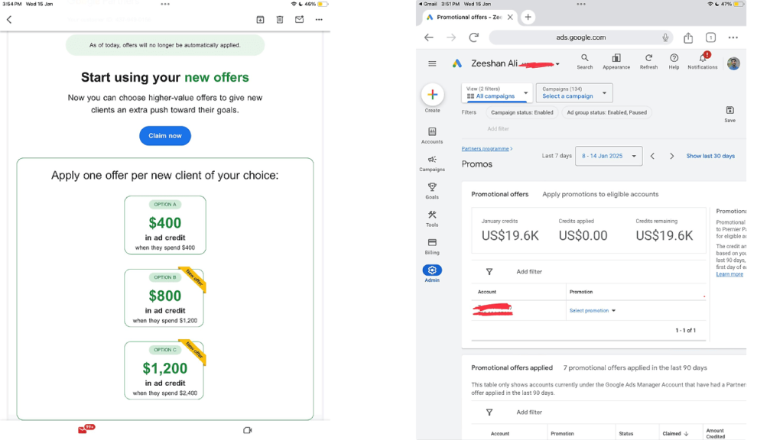783x440 pixels.
Task: Open Google Ads Help
Action: coord(674,62)
